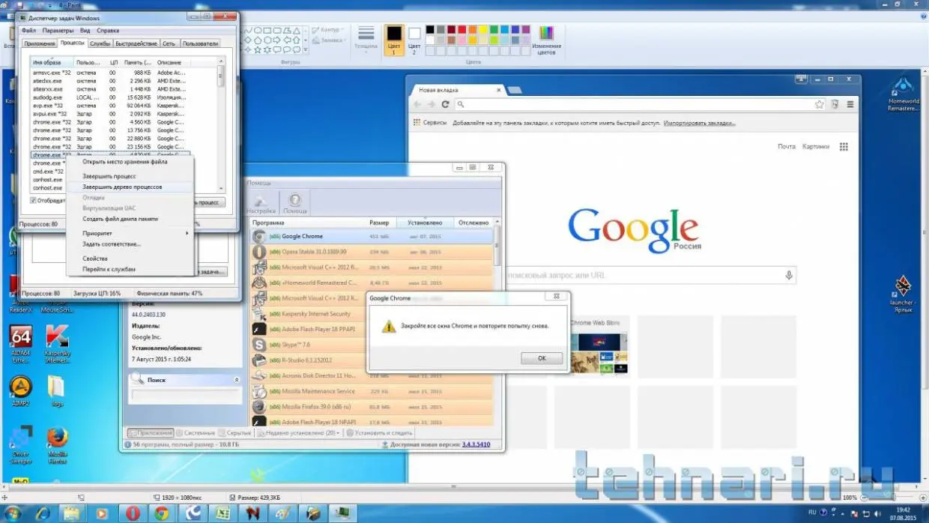Select the Skype 7.6 program icon
The height and width of the screenshot is (523, 929).
(259, 345)
